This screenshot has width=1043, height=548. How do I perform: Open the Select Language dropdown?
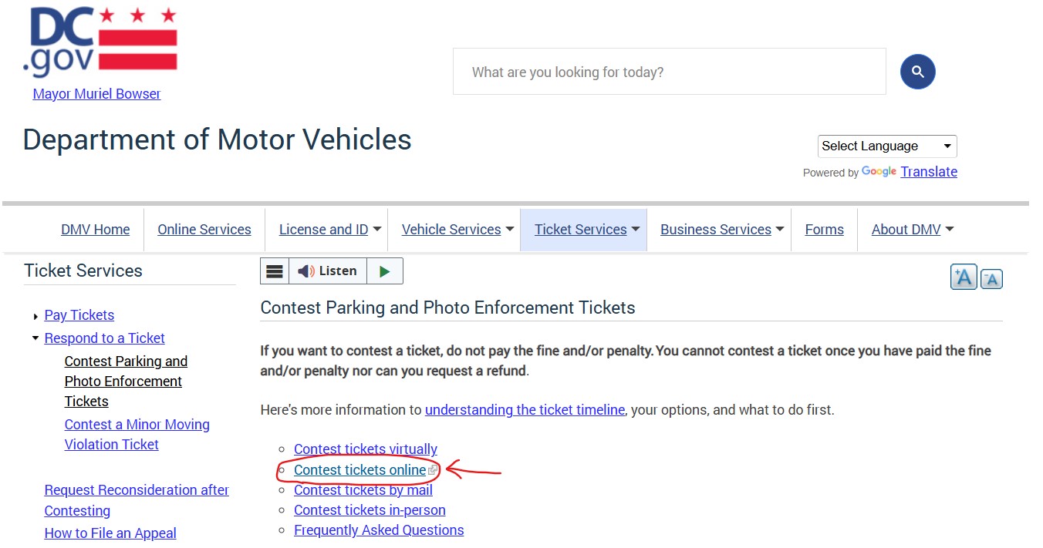point(886,146)
